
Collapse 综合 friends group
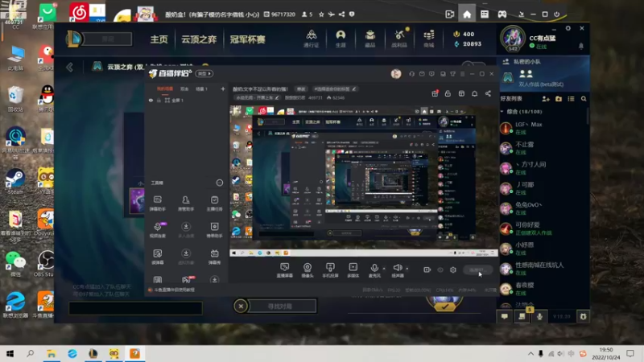(502, 112)
